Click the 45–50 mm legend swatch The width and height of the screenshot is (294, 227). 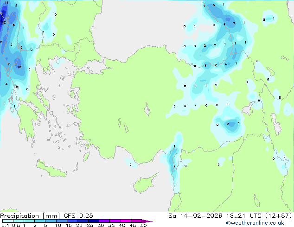(x=136, y=221)
